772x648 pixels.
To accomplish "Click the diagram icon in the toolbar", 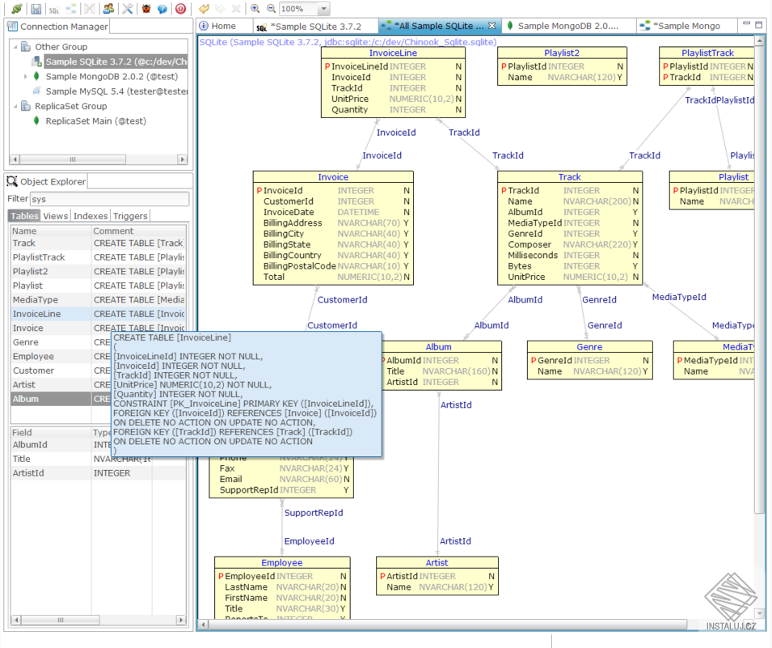I will pyautogui.click(x=71, y=8).
